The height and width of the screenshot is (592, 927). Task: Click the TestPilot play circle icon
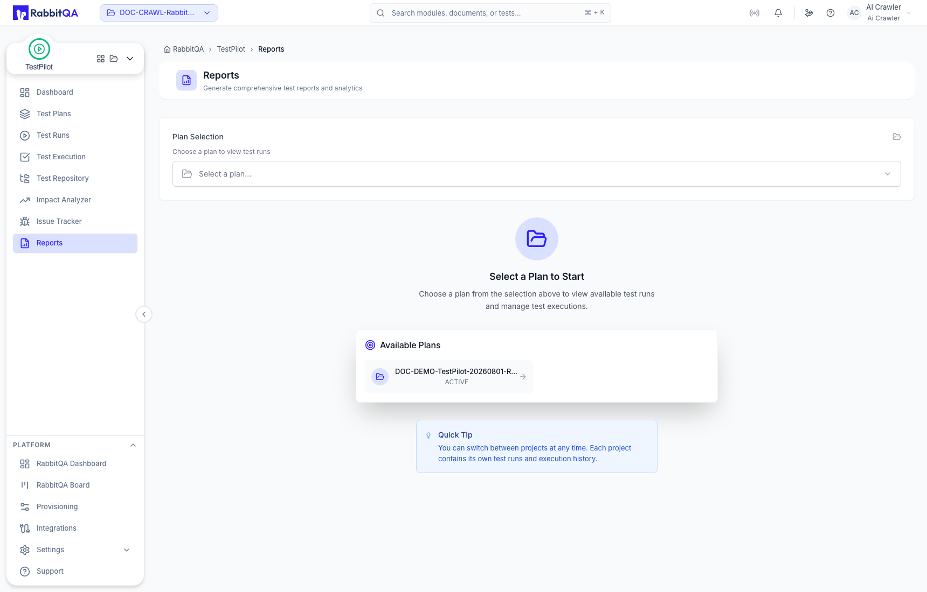click(39, 49)
